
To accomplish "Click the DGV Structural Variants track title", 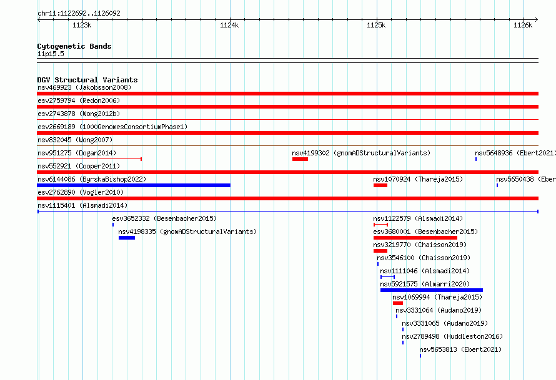I will point(87,80).
